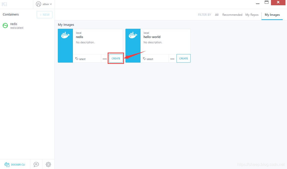Minimize the Kitematic window

click(x=258, y=4)
